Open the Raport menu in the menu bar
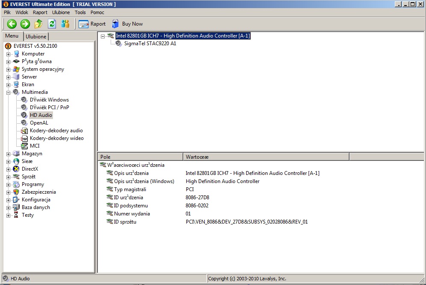The image size is (426, 285). 40,12
